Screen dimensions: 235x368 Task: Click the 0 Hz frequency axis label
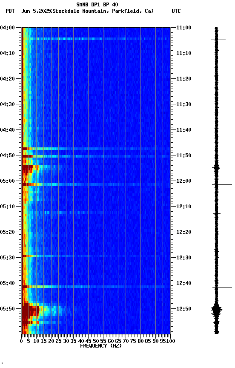(21, 341)
